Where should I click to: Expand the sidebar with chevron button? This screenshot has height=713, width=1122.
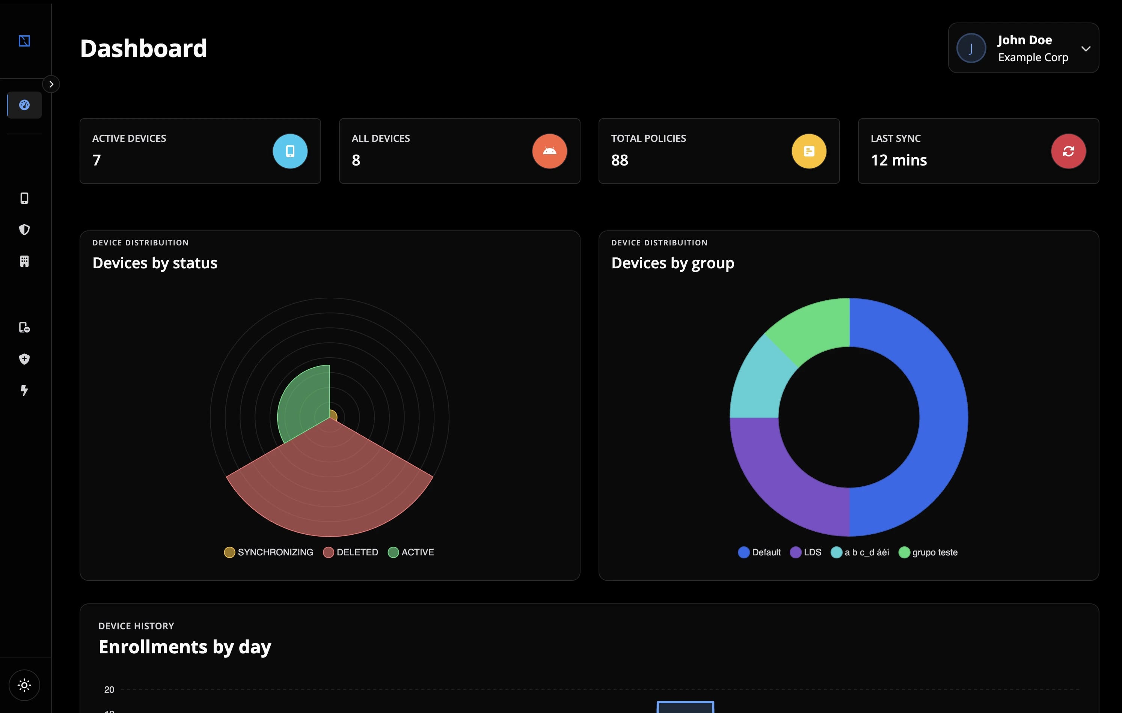coord(51,84)
